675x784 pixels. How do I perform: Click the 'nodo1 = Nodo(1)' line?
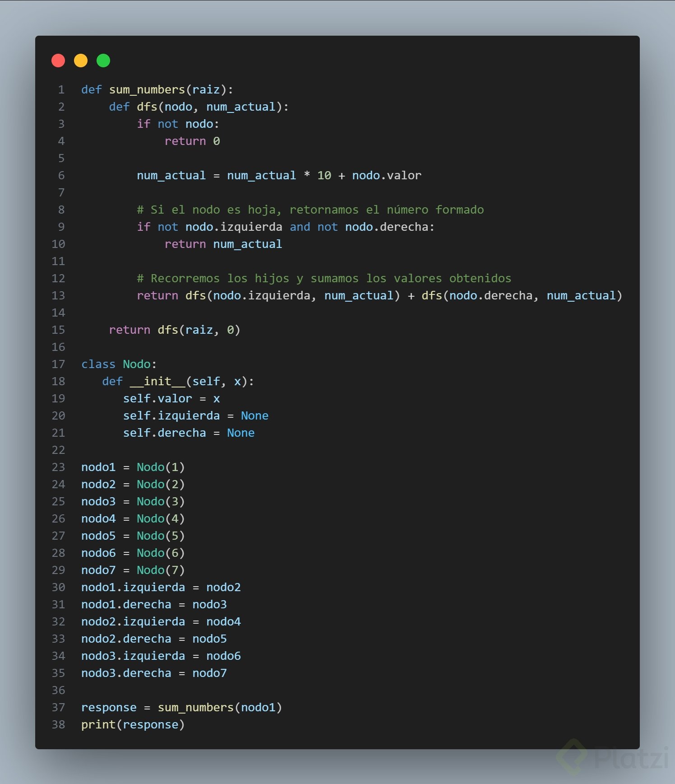click(x=133, y=467)
